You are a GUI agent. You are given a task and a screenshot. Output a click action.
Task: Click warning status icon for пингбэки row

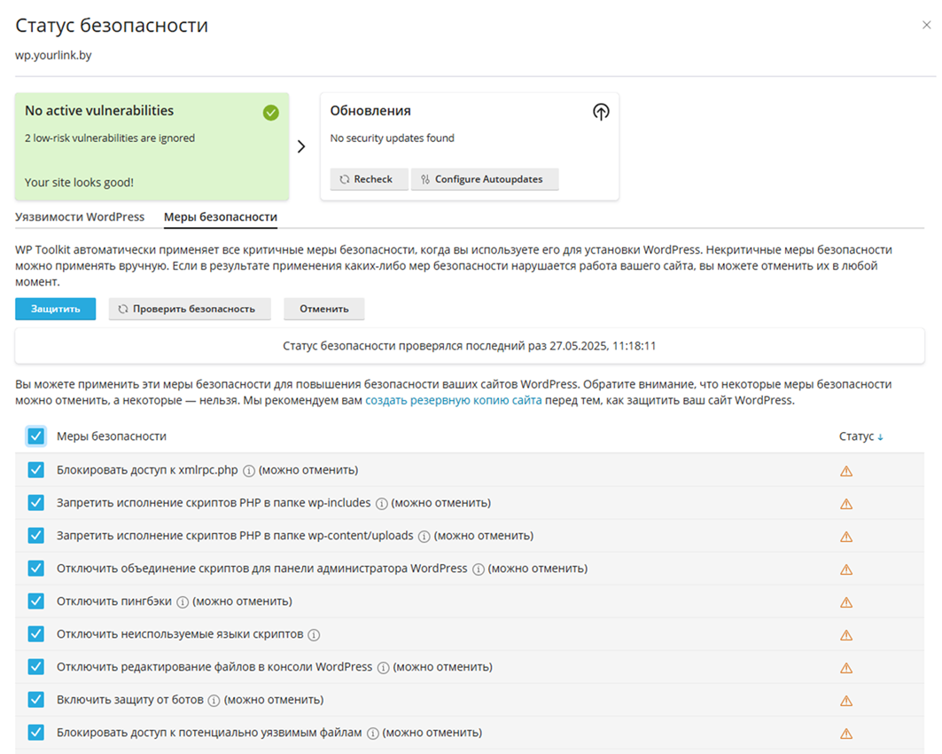(x=846, y=602)
